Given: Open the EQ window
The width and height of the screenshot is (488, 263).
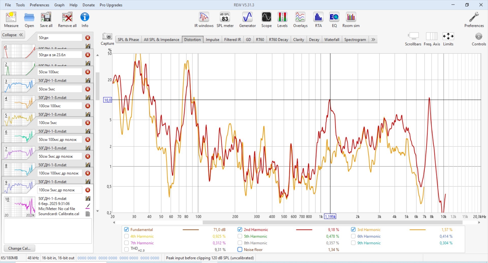Looking at the screenshot, I should tap(334, 20).
